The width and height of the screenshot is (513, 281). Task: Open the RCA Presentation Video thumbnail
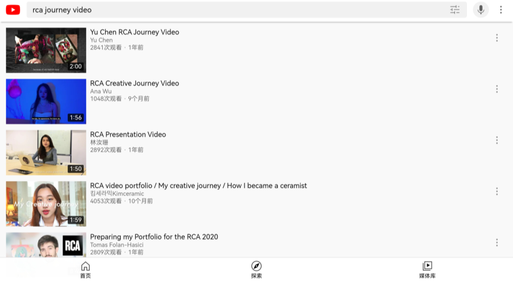[x=46, y=152]
